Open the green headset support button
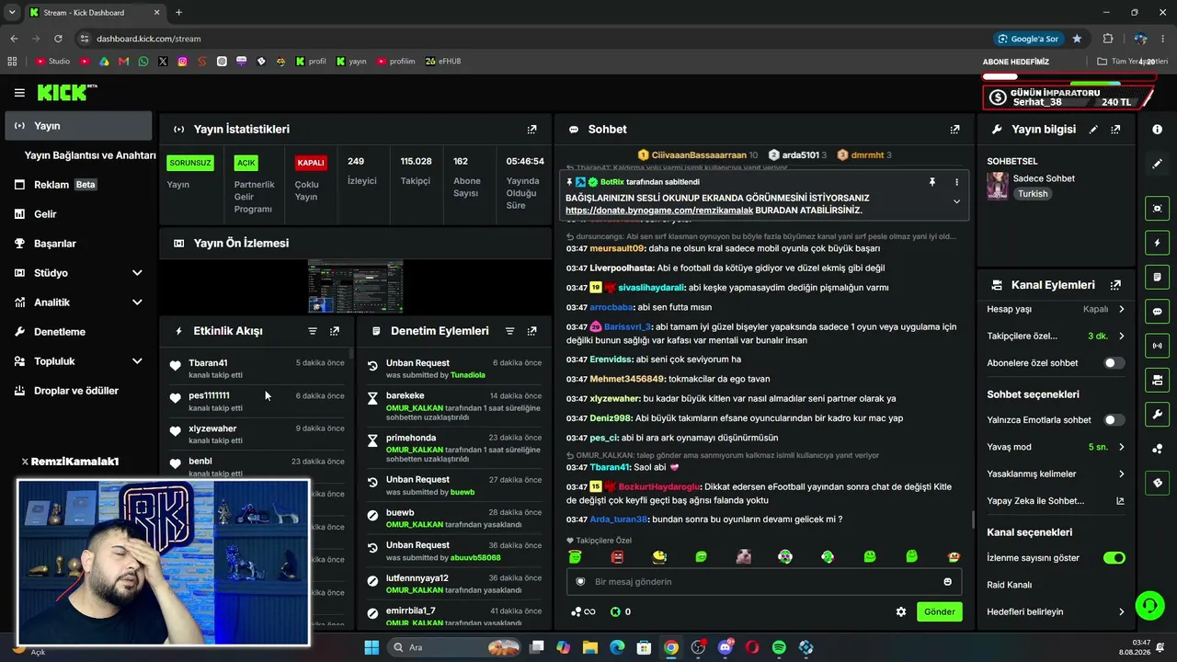Viewport: 1177px width, 662px height. [1149, 605]
